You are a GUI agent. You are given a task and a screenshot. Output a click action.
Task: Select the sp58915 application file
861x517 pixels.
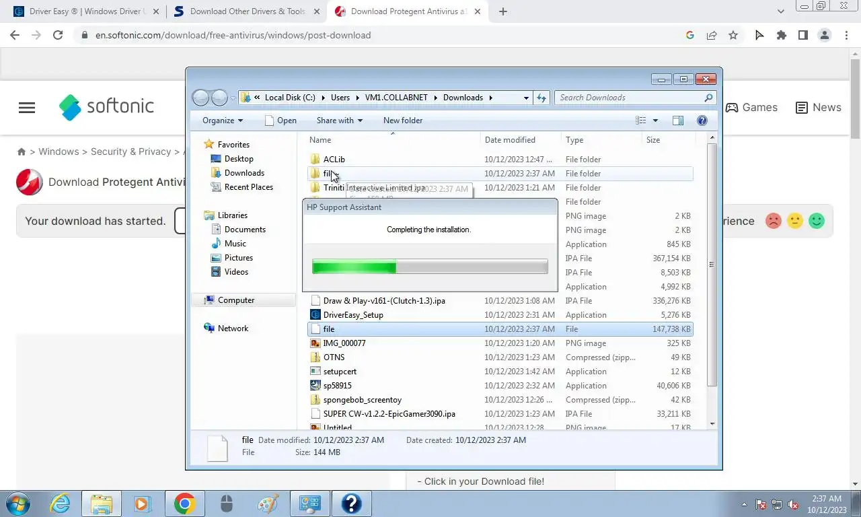[x=500, y=386]
